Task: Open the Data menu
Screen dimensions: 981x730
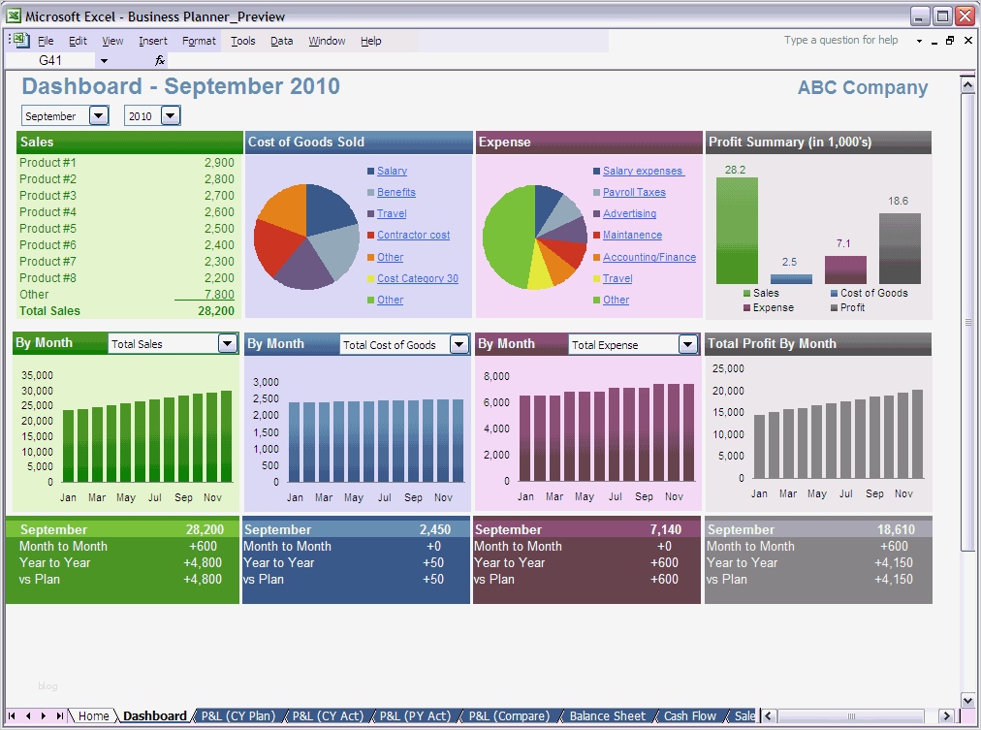Action: point(281,41)
